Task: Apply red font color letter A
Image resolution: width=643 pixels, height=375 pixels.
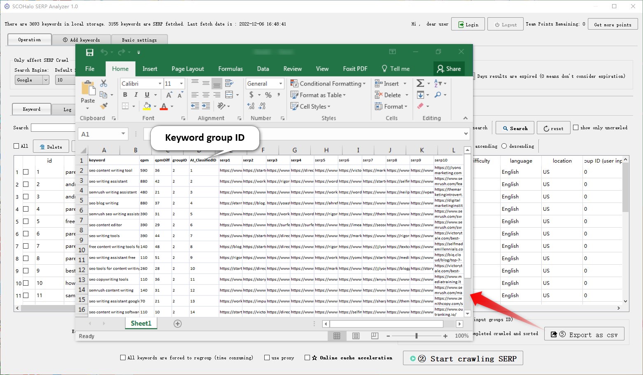Action: click(164, 106)
